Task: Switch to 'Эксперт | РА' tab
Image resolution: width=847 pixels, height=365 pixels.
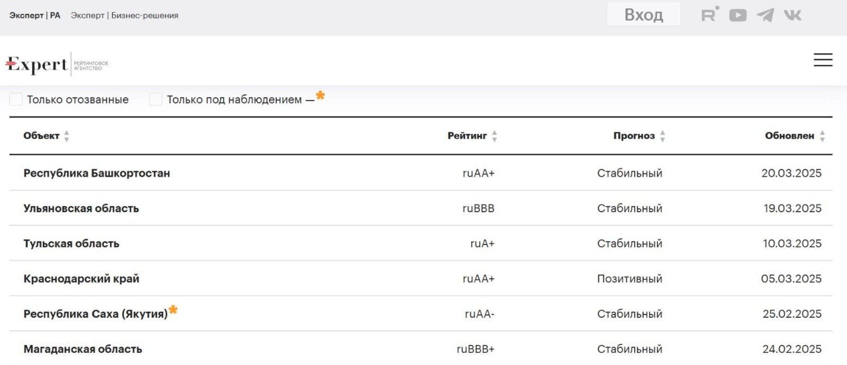Action: click(x=35, y=15)
